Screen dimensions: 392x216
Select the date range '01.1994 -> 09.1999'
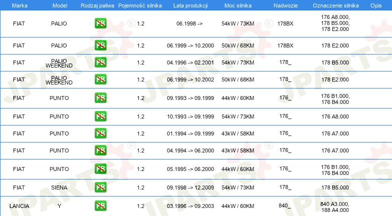(x=190, y=133)
